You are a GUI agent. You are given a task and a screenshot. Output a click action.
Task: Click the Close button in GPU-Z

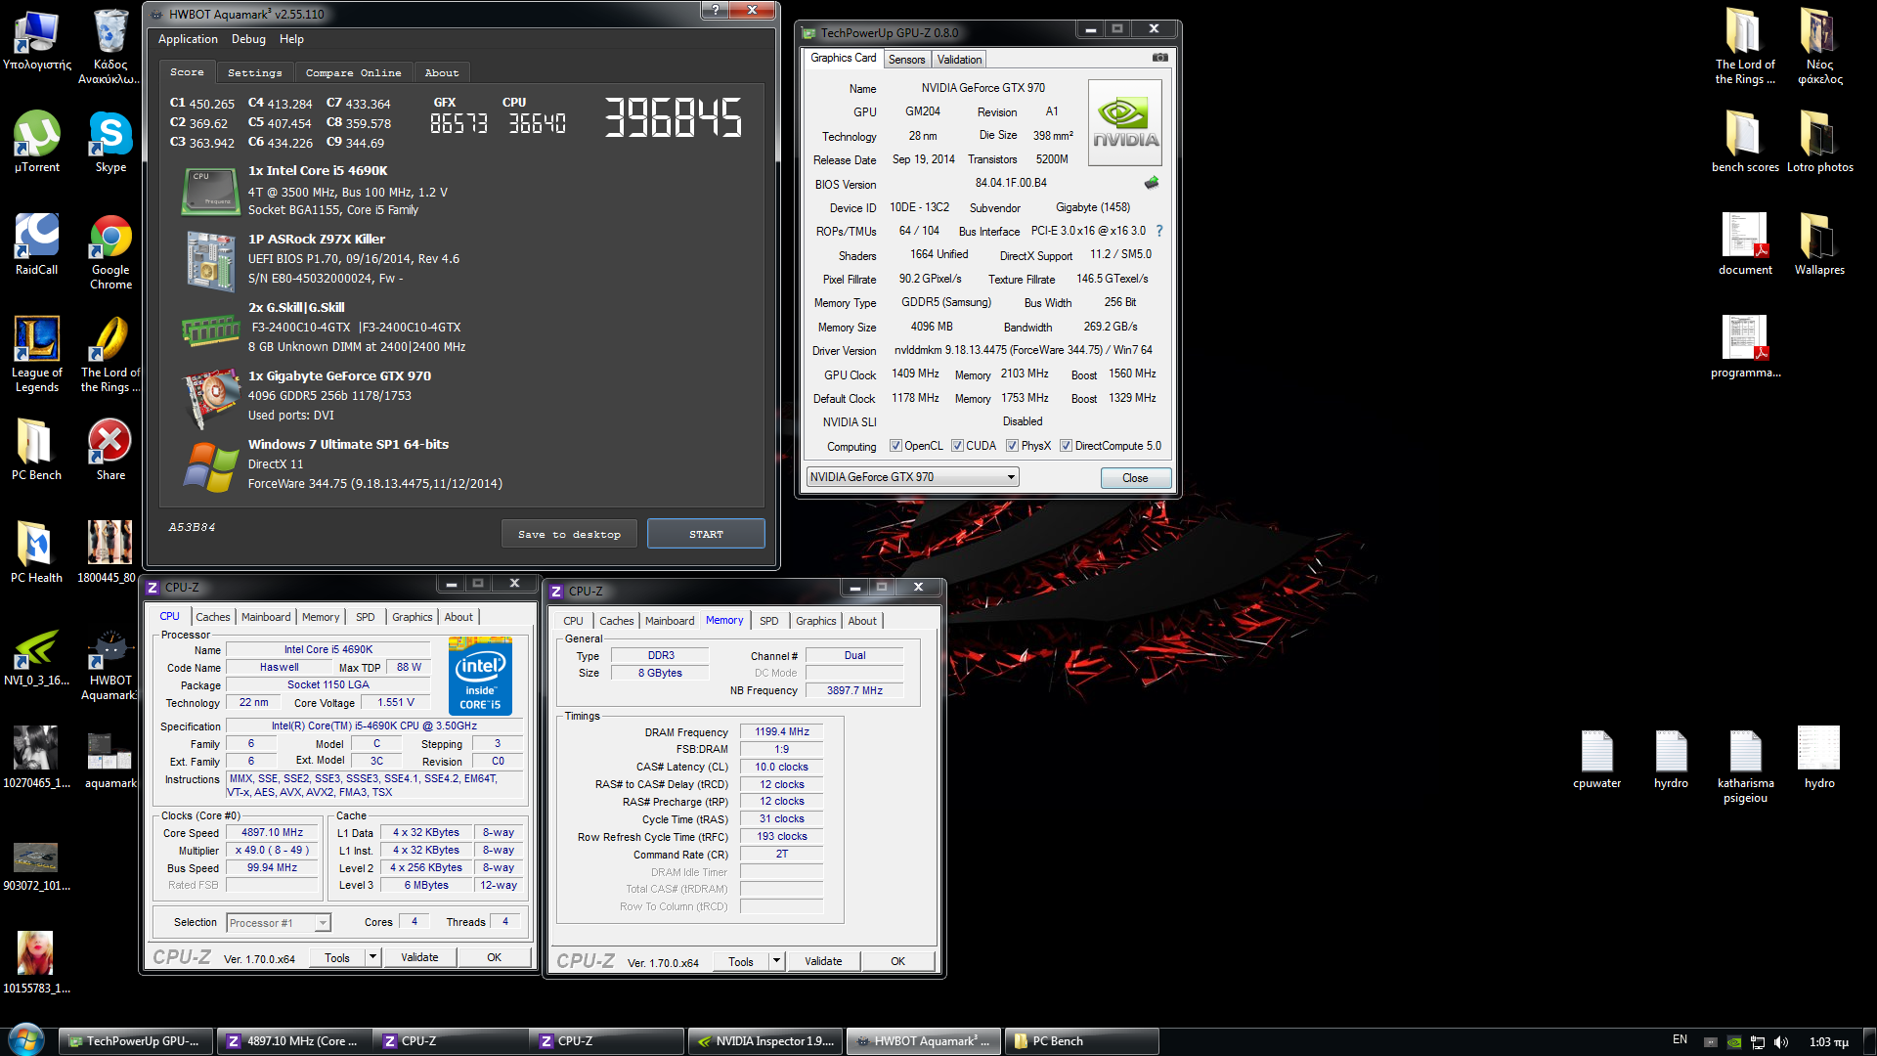pyautogui.click(x=1135, y=478)
